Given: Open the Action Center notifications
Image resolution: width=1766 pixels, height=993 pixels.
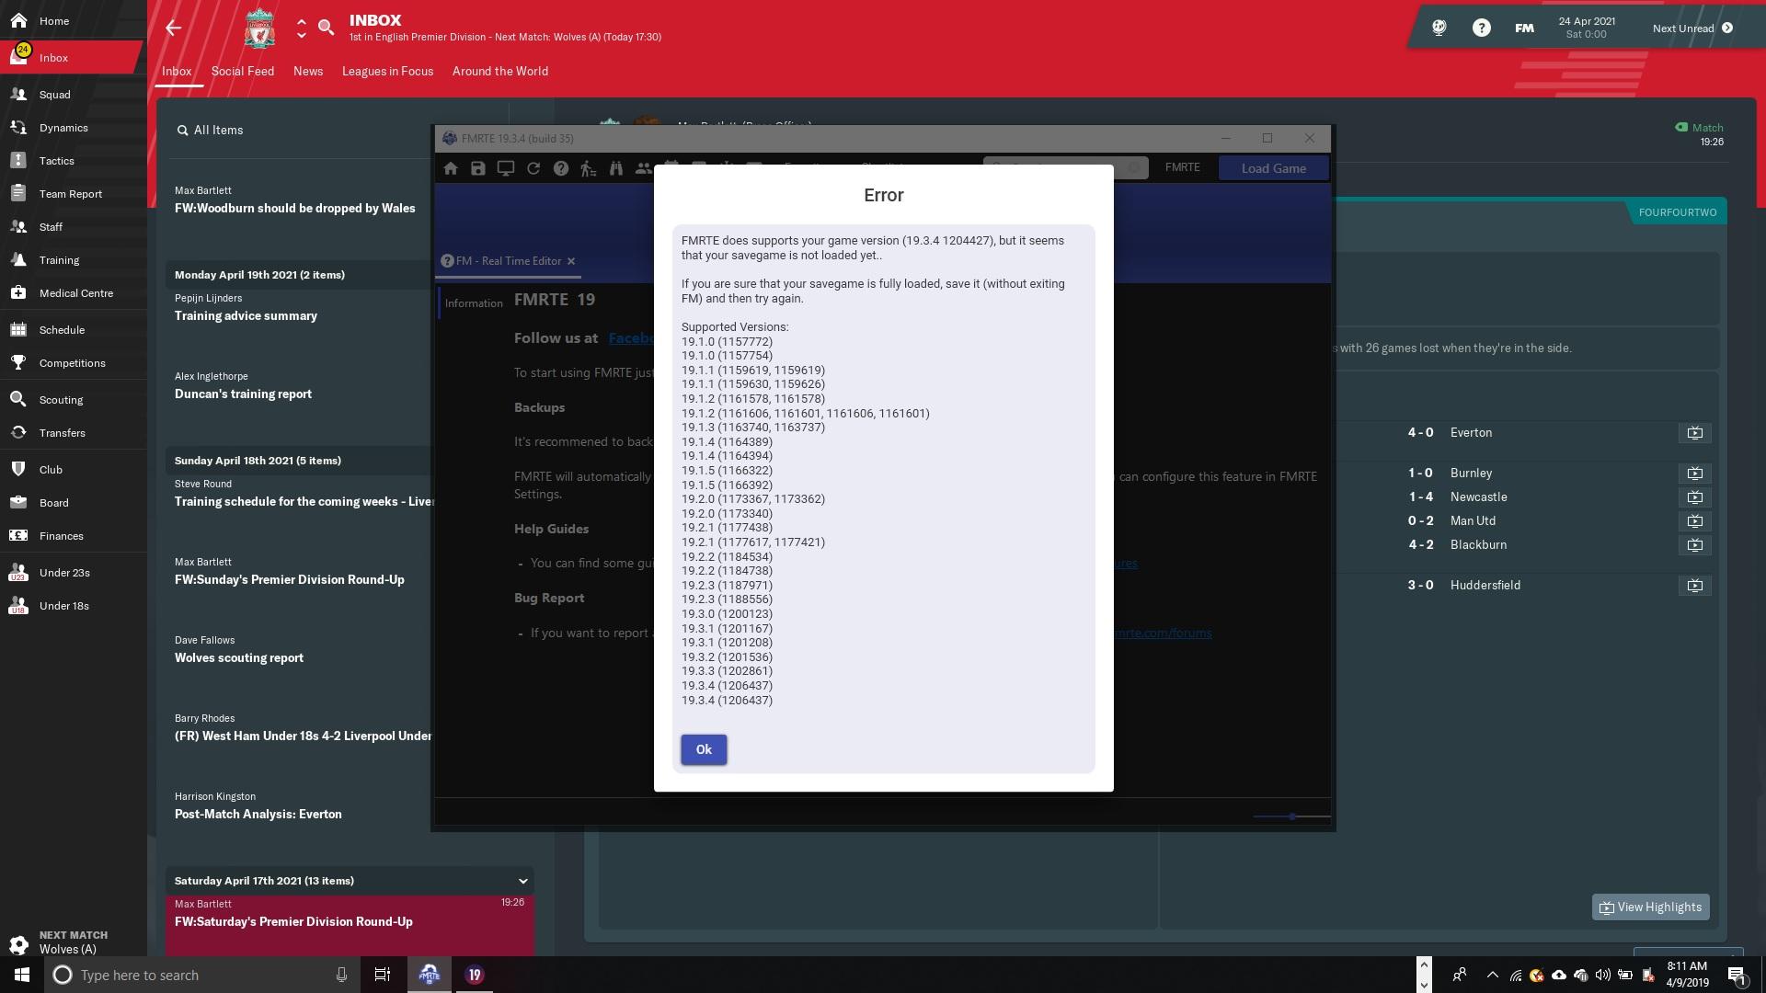Looking at the screenshot, I should coord(1737,975).
